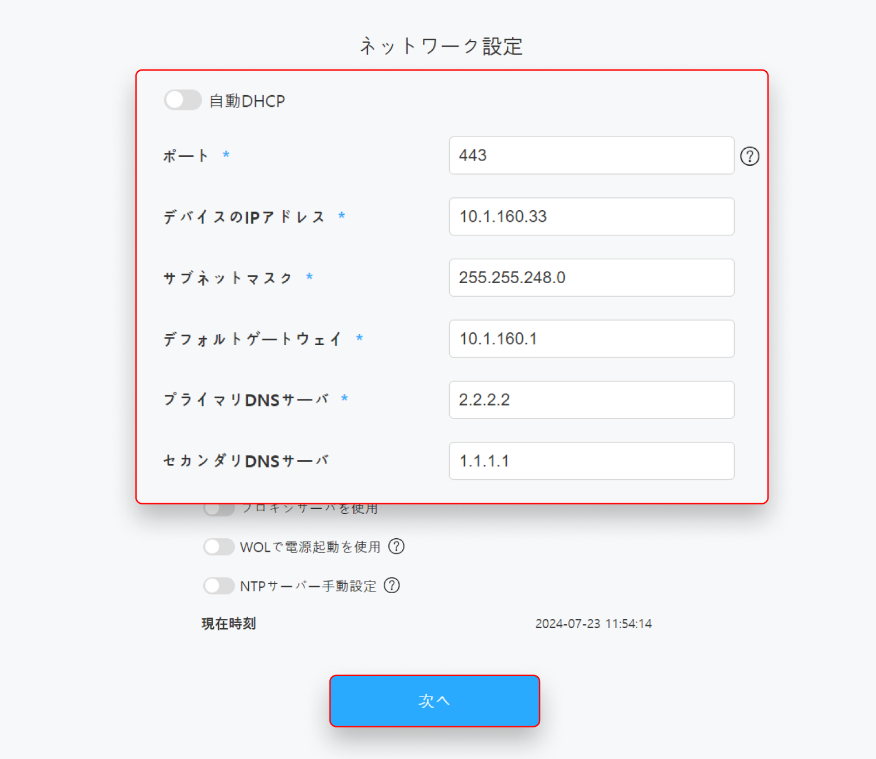Select the subnet mask field 255.255.248.0
Viewport: 876px width, 759px height.
click(591, 278)
